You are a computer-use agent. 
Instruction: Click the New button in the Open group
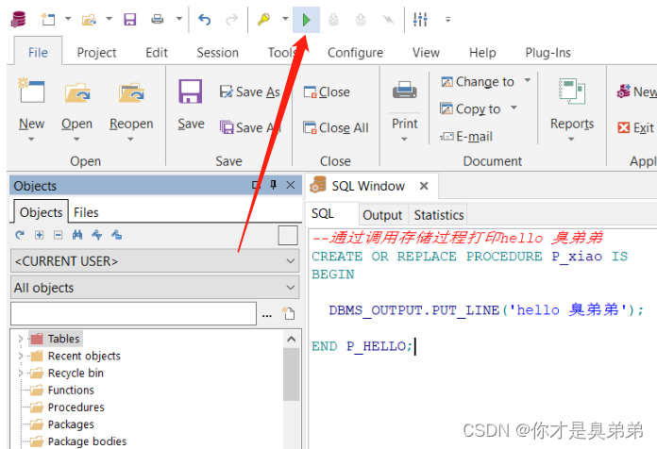(31, 110)
